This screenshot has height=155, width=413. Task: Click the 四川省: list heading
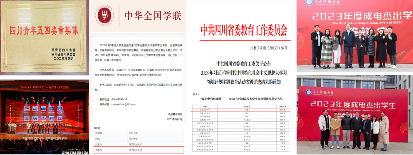point(98,127)
